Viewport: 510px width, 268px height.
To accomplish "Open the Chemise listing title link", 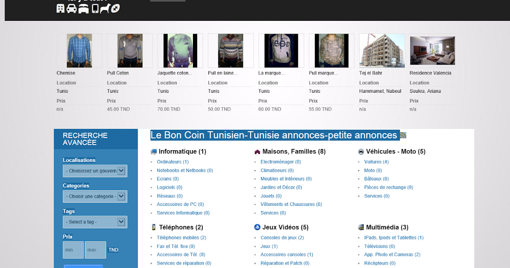I will [66, 73].
